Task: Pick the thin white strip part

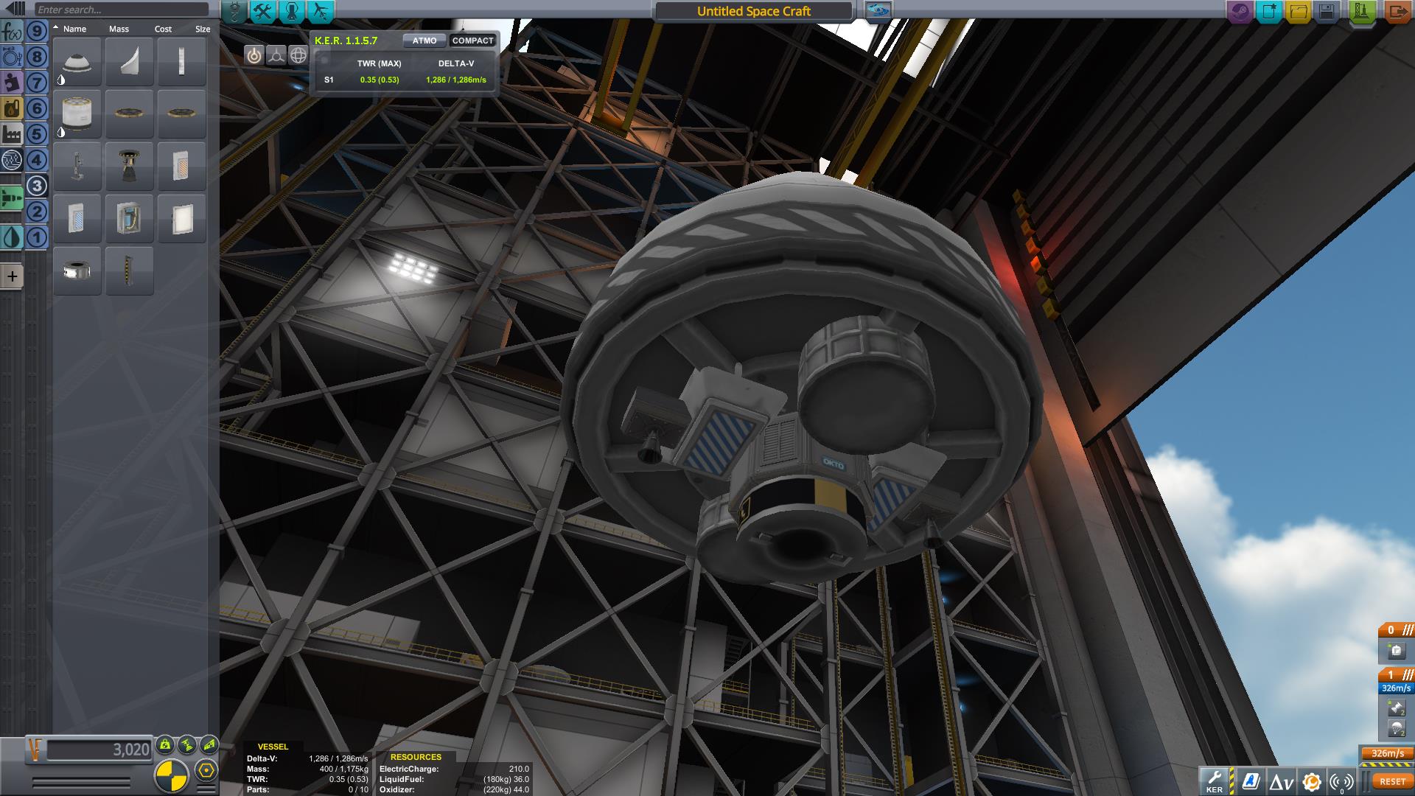Action: click(181, 62)
